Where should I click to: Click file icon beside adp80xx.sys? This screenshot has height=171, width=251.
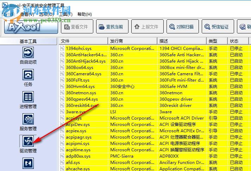tap(62, 156)
